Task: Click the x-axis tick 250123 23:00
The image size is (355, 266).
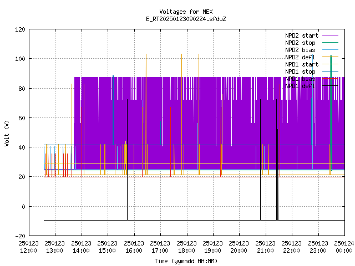Action: (x=318, y=247)
